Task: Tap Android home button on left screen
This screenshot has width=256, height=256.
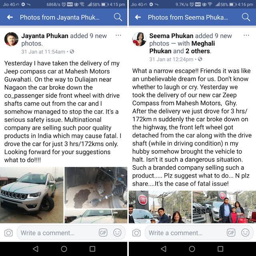Action: coord(64,249)
